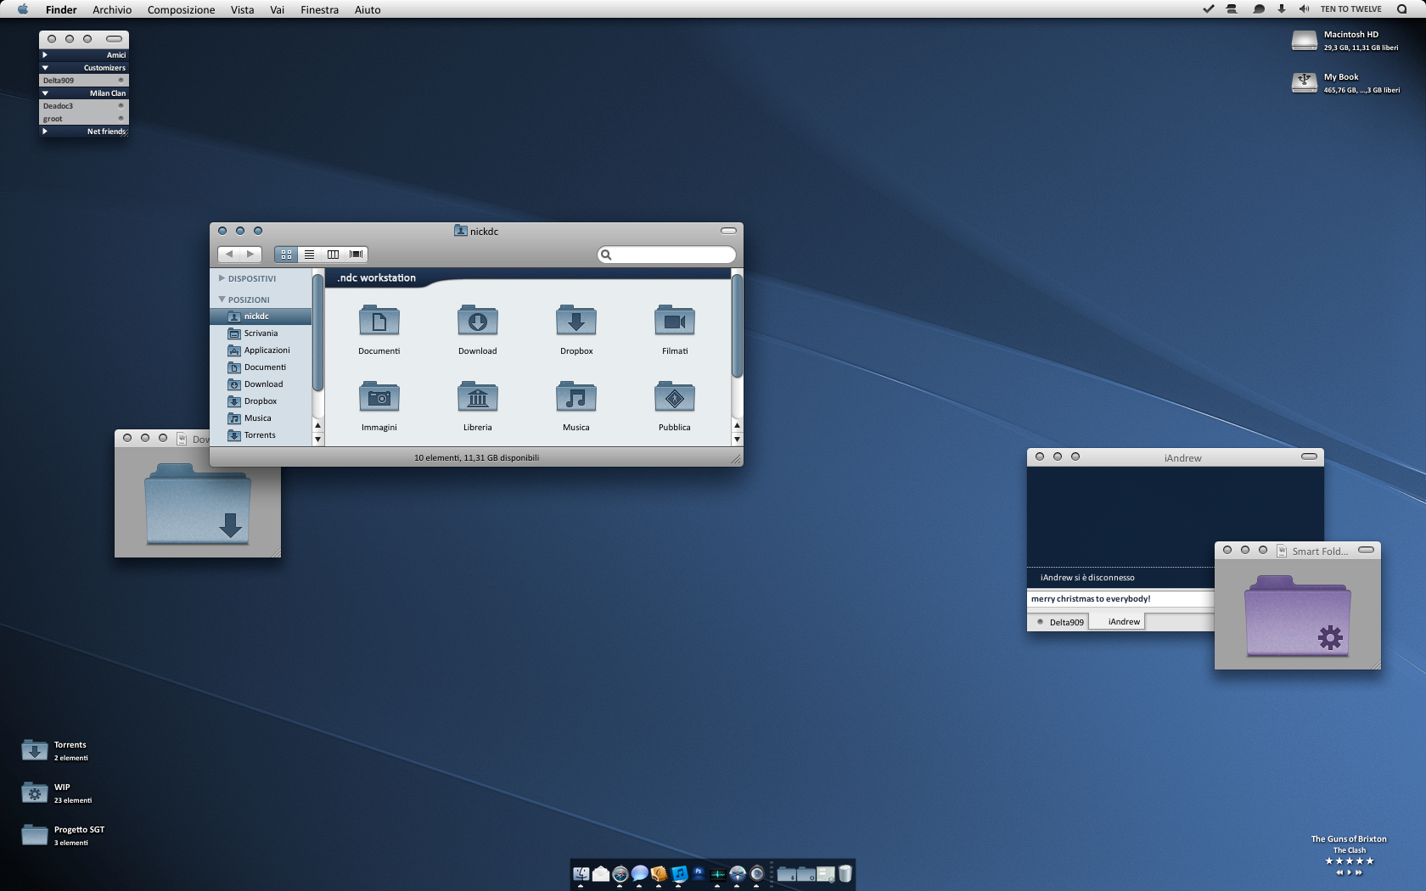Collapse the Customizers group in buddy list
This screenshot has height=891, width=1426.
tap(45, 68)
